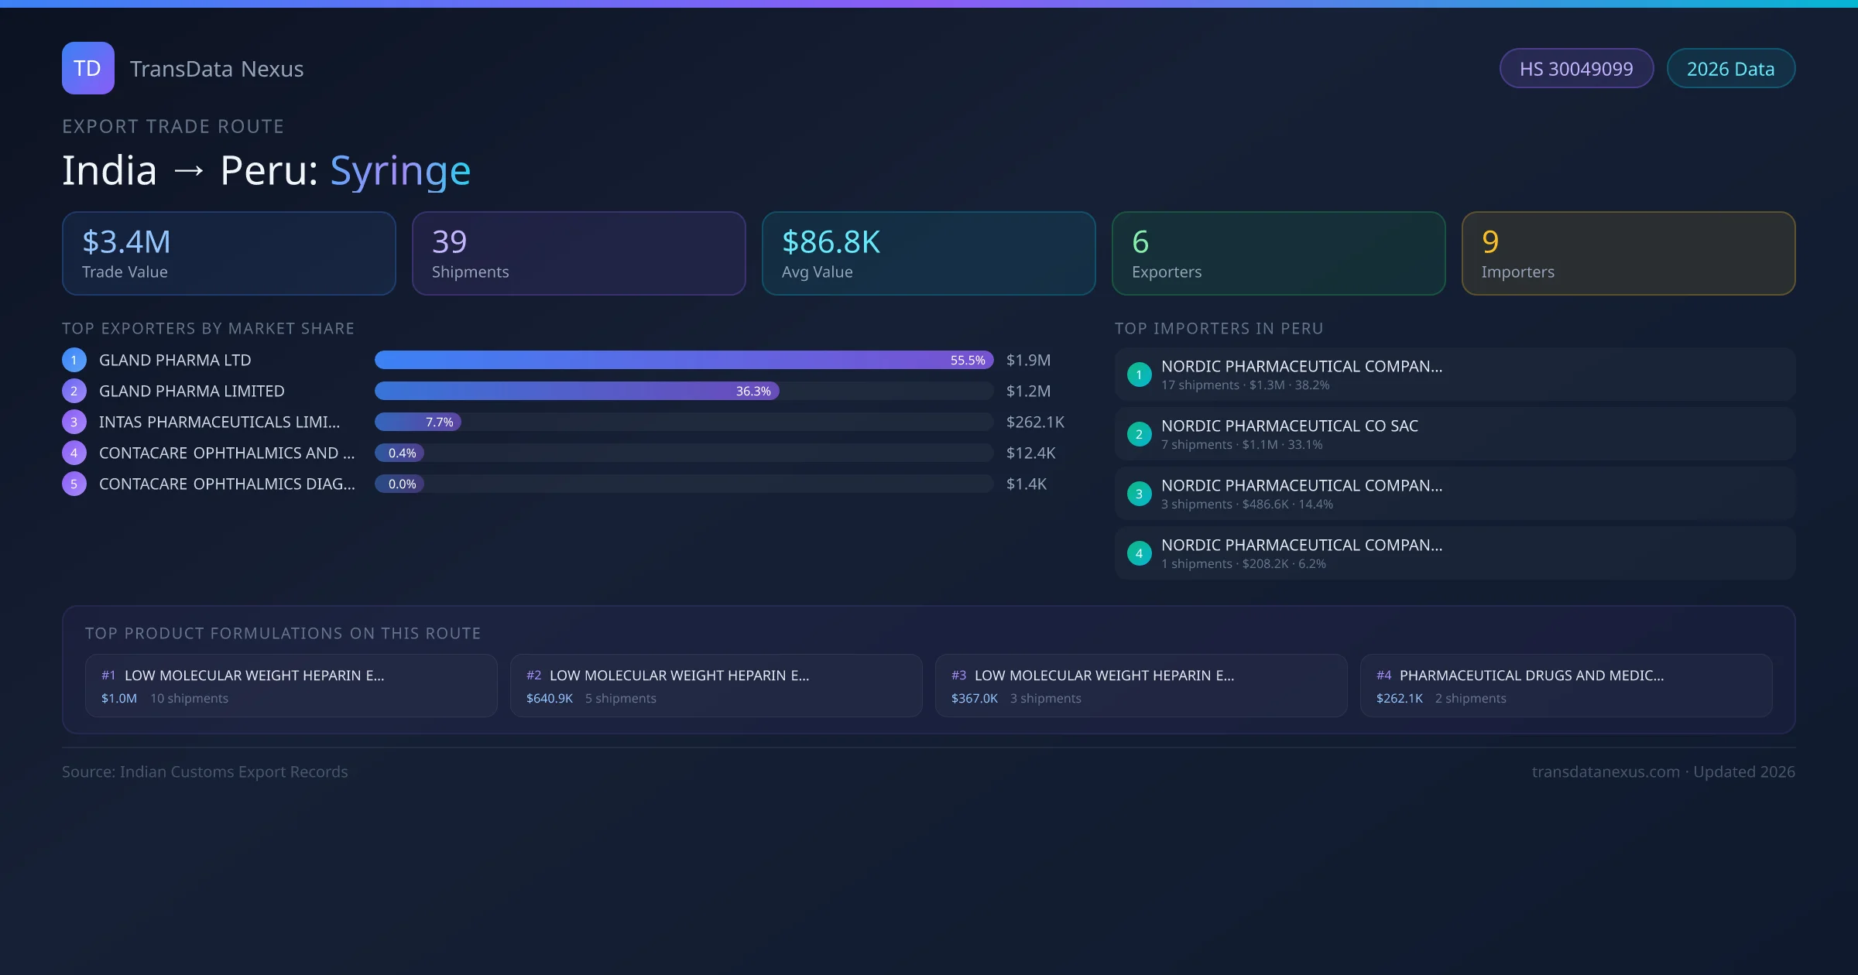Image resolution: width=1858 pixels, height=975 pixels.
Task: Click the 6 Exporters stat card
Action: [1278, 253]
